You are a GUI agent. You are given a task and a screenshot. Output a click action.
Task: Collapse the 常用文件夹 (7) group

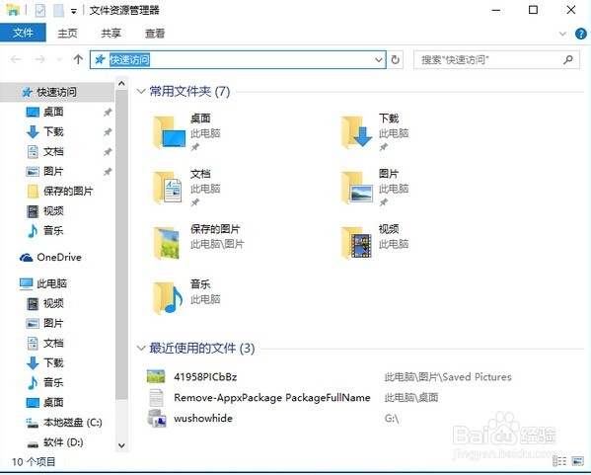pyautogui.click(x=141, y=91)
